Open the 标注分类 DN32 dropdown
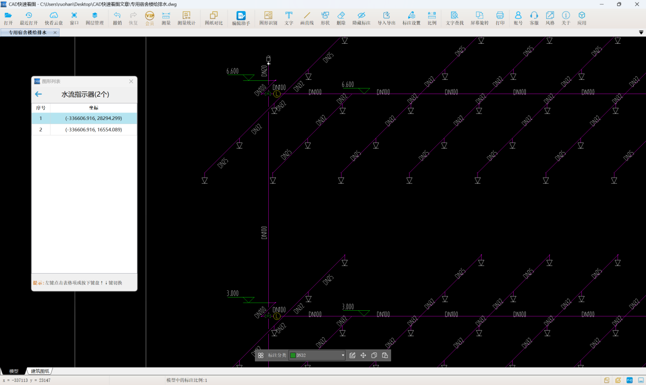The height and width of the screenshot is (385, 646). click(x=343, y=356)
